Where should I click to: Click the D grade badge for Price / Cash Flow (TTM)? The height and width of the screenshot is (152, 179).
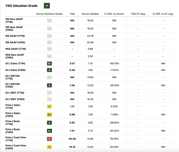tap(50, 139)
